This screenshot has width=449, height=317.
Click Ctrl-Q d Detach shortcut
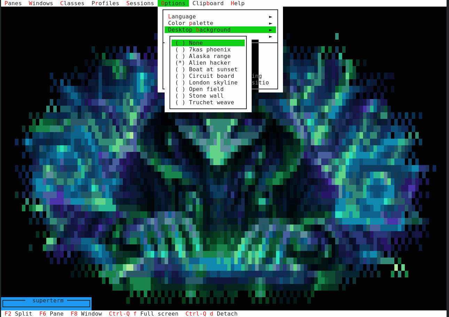[x=212, y=314]
